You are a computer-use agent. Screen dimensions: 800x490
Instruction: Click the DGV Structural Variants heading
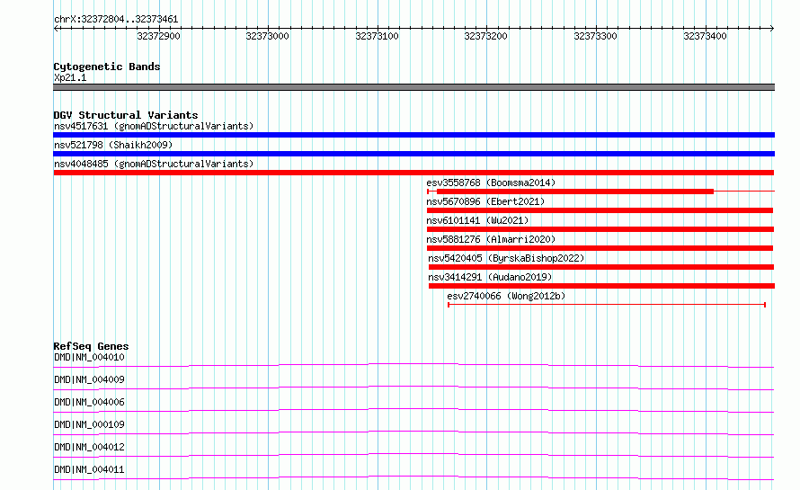tap(126, 115)
